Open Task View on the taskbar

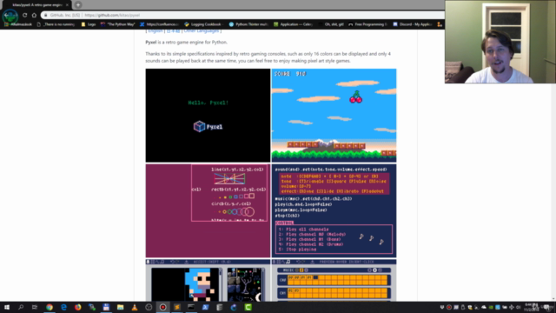(35, 307)
